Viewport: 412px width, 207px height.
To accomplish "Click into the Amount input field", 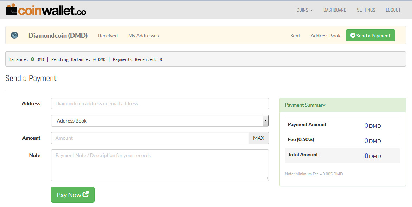I will (x=150, y=138).
